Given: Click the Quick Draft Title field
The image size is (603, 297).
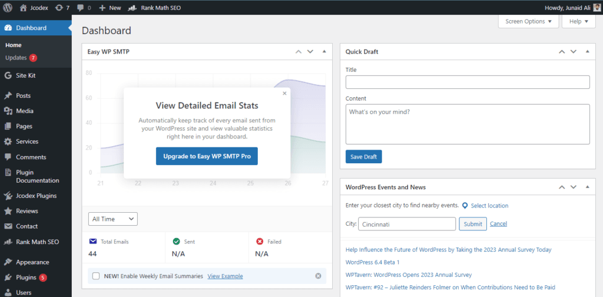Looking at the screenshot, I should click(x=468, y=82).
